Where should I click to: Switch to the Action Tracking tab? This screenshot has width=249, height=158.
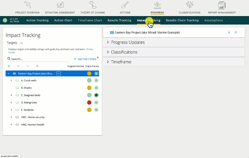point(37,20)
